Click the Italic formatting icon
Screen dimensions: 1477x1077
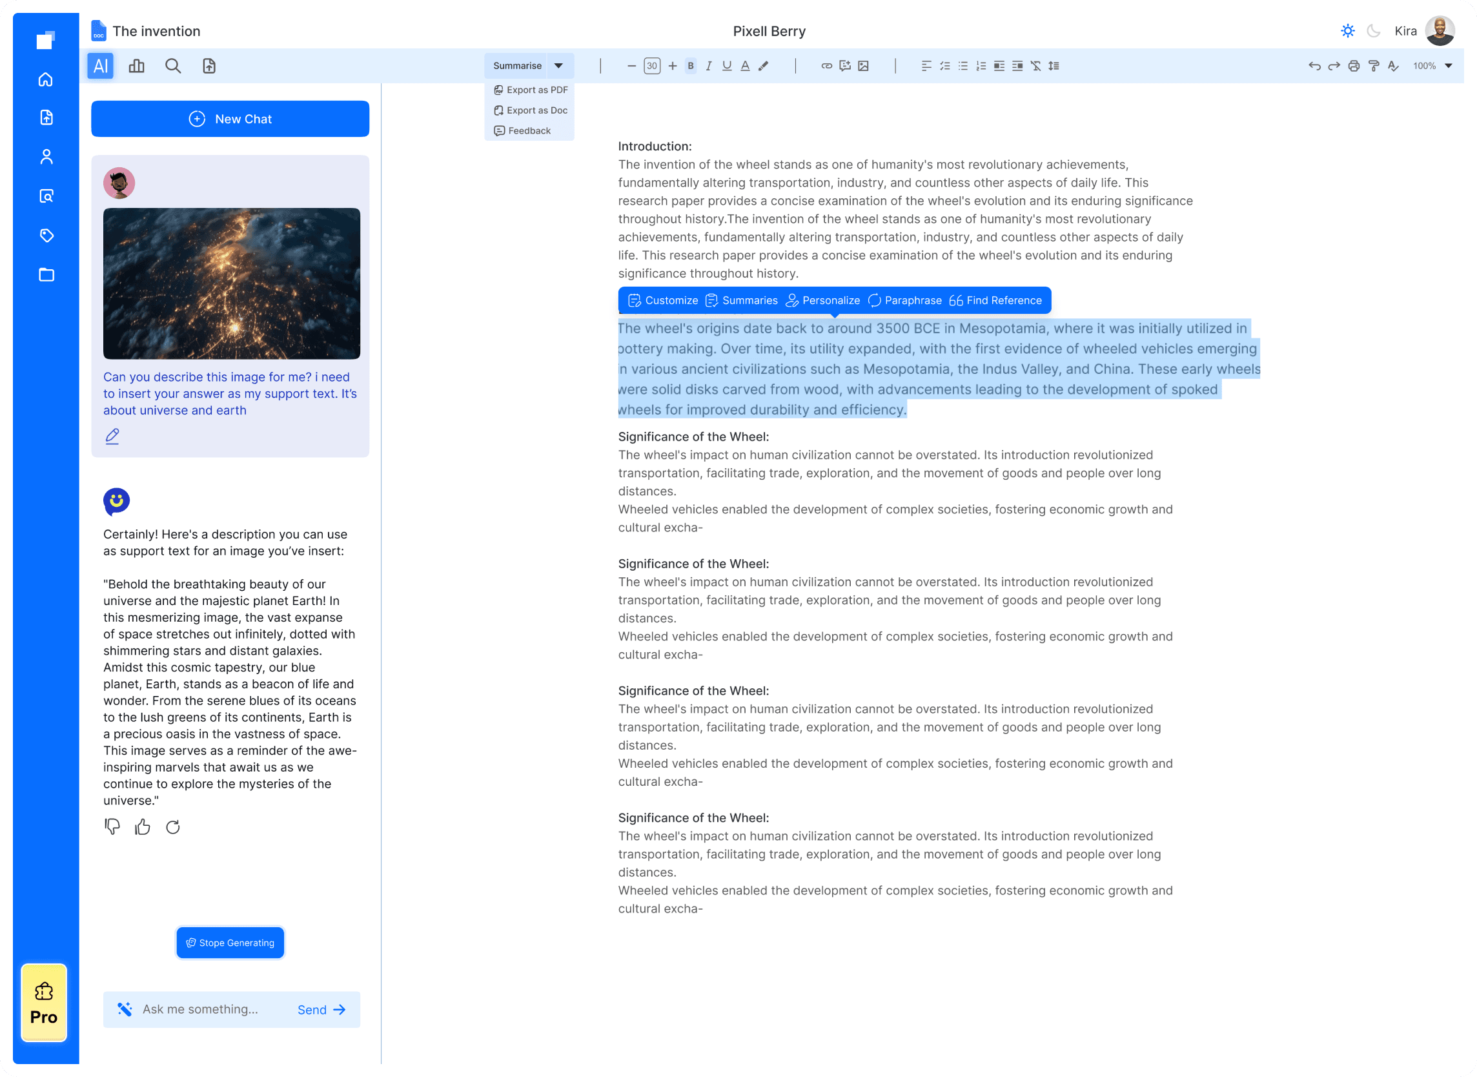click(709, 65)
